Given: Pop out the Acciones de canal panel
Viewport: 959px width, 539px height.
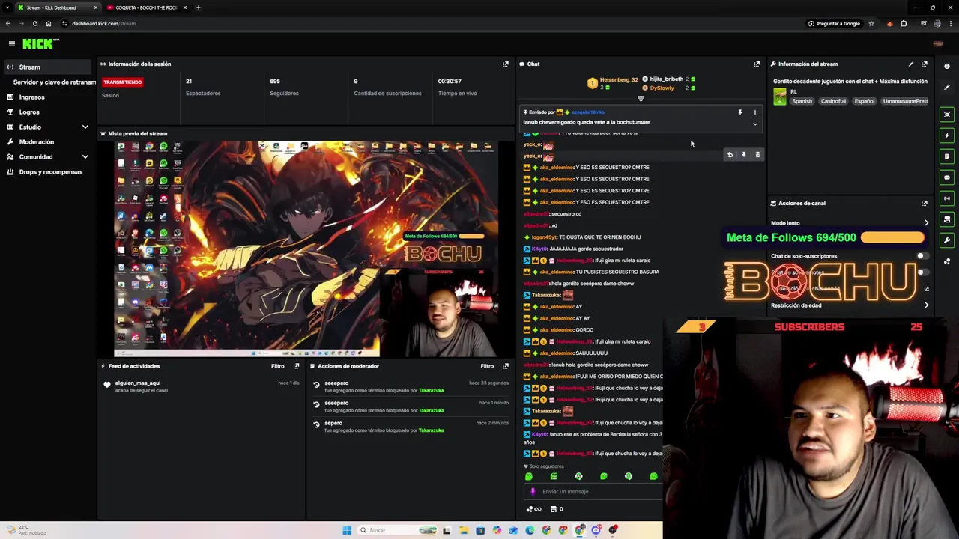Looking at the screenshot, I should click(x=925, y=203).
